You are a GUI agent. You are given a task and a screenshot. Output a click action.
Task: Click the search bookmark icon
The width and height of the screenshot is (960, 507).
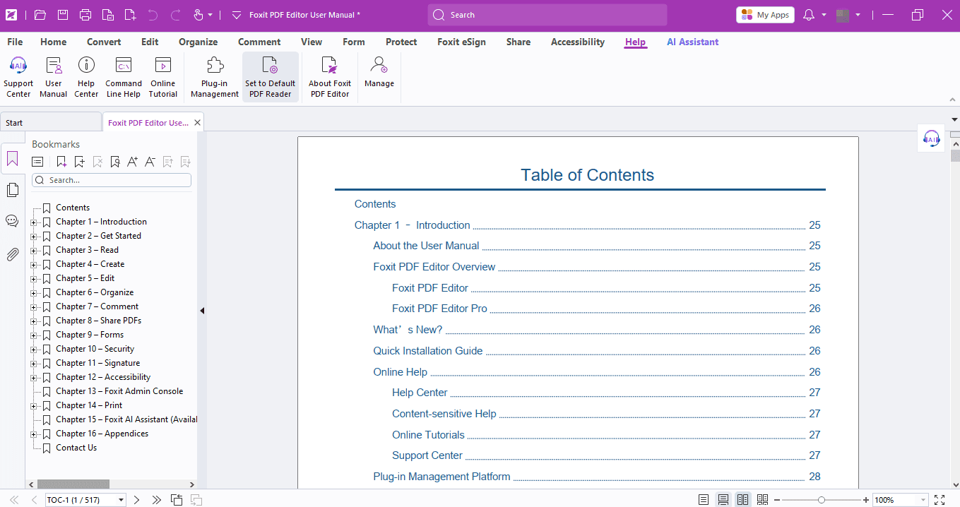click(x=114, y=162)
